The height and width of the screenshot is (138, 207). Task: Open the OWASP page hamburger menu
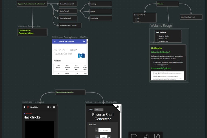[x=55, y=41]
